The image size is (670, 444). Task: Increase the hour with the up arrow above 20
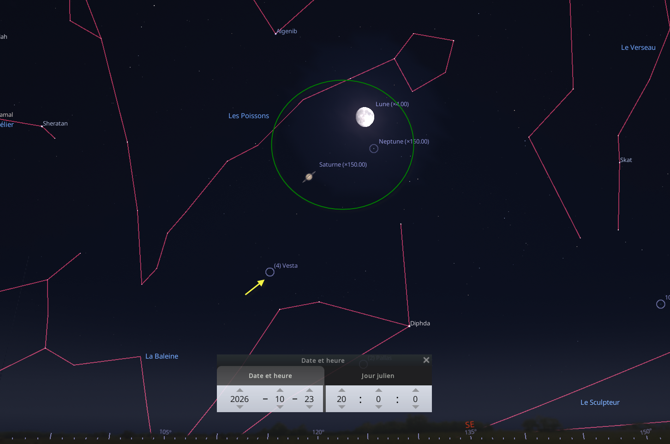pyautogui.click(x=341, y=390)
